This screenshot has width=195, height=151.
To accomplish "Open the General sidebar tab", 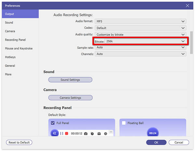I will pos(20,66).
